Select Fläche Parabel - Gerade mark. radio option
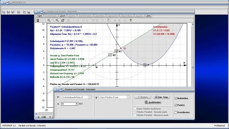Viewport: 229px width, 129px height. [x=135, y=112]
